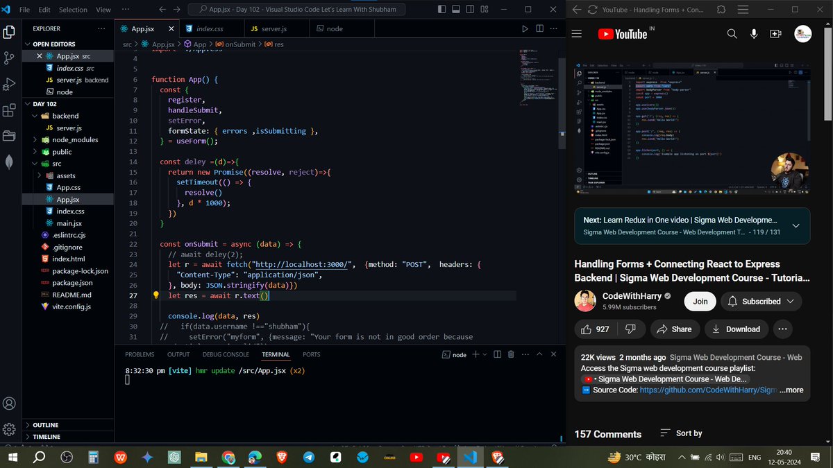This screenshot has height=468, width=833.
Task: Switch to the PROBLEMS panel tab
Action: click(140, 354)
